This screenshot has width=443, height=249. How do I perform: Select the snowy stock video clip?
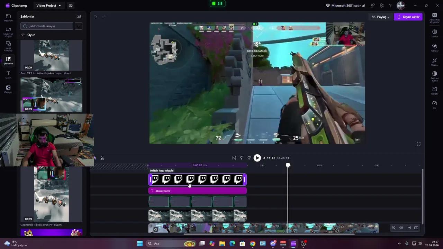click(198, 216)
